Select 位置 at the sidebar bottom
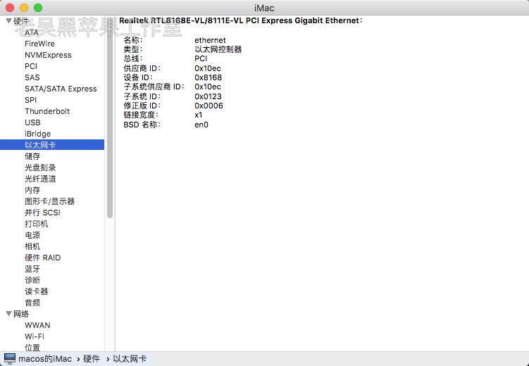This screenshot has width=529, height=366. 32,347
